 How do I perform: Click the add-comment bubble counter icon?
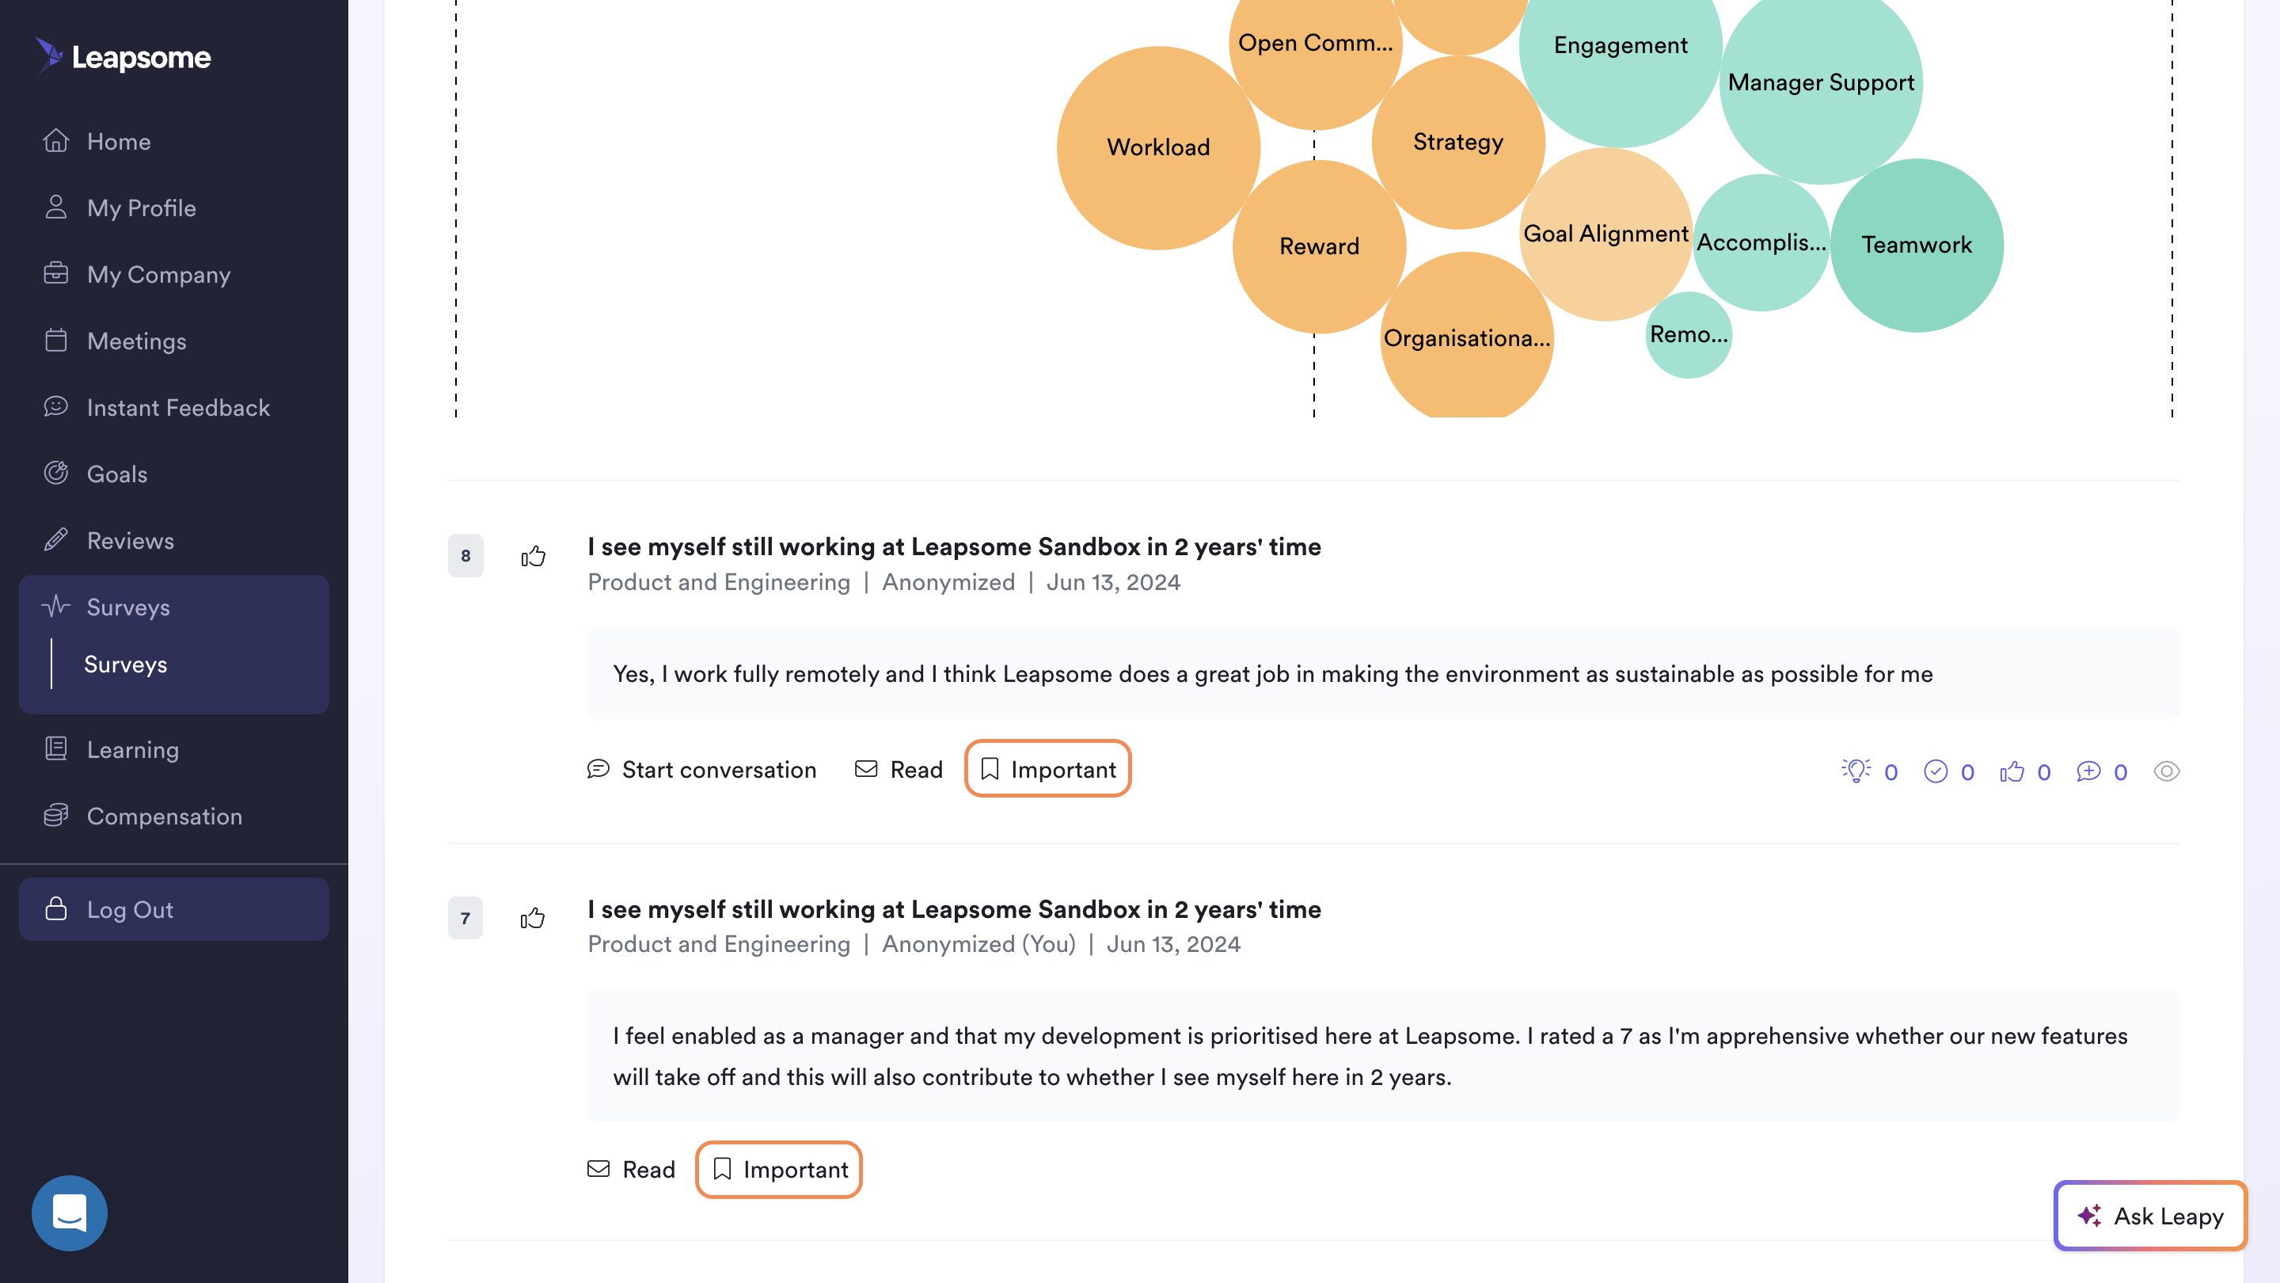pyautogui.click(x=2088, y=771)
